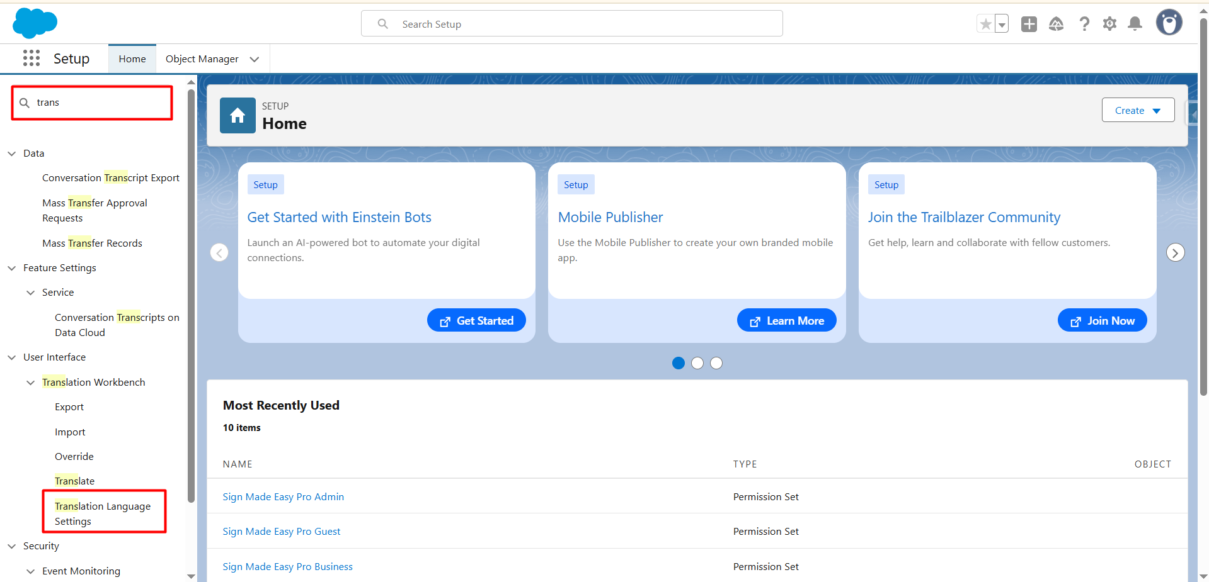Open the Create dropdown button
The width and height of the screenshot is (1209, 582).
coord(1138,110)
